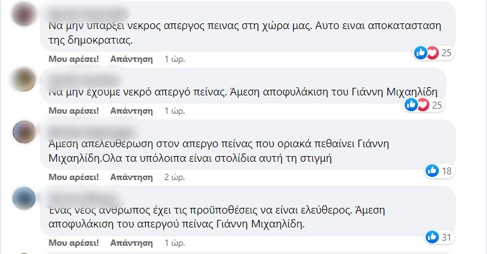Open the like reactions beside count 18
This screenshot has height=254, width=487.
coord(433,171)
